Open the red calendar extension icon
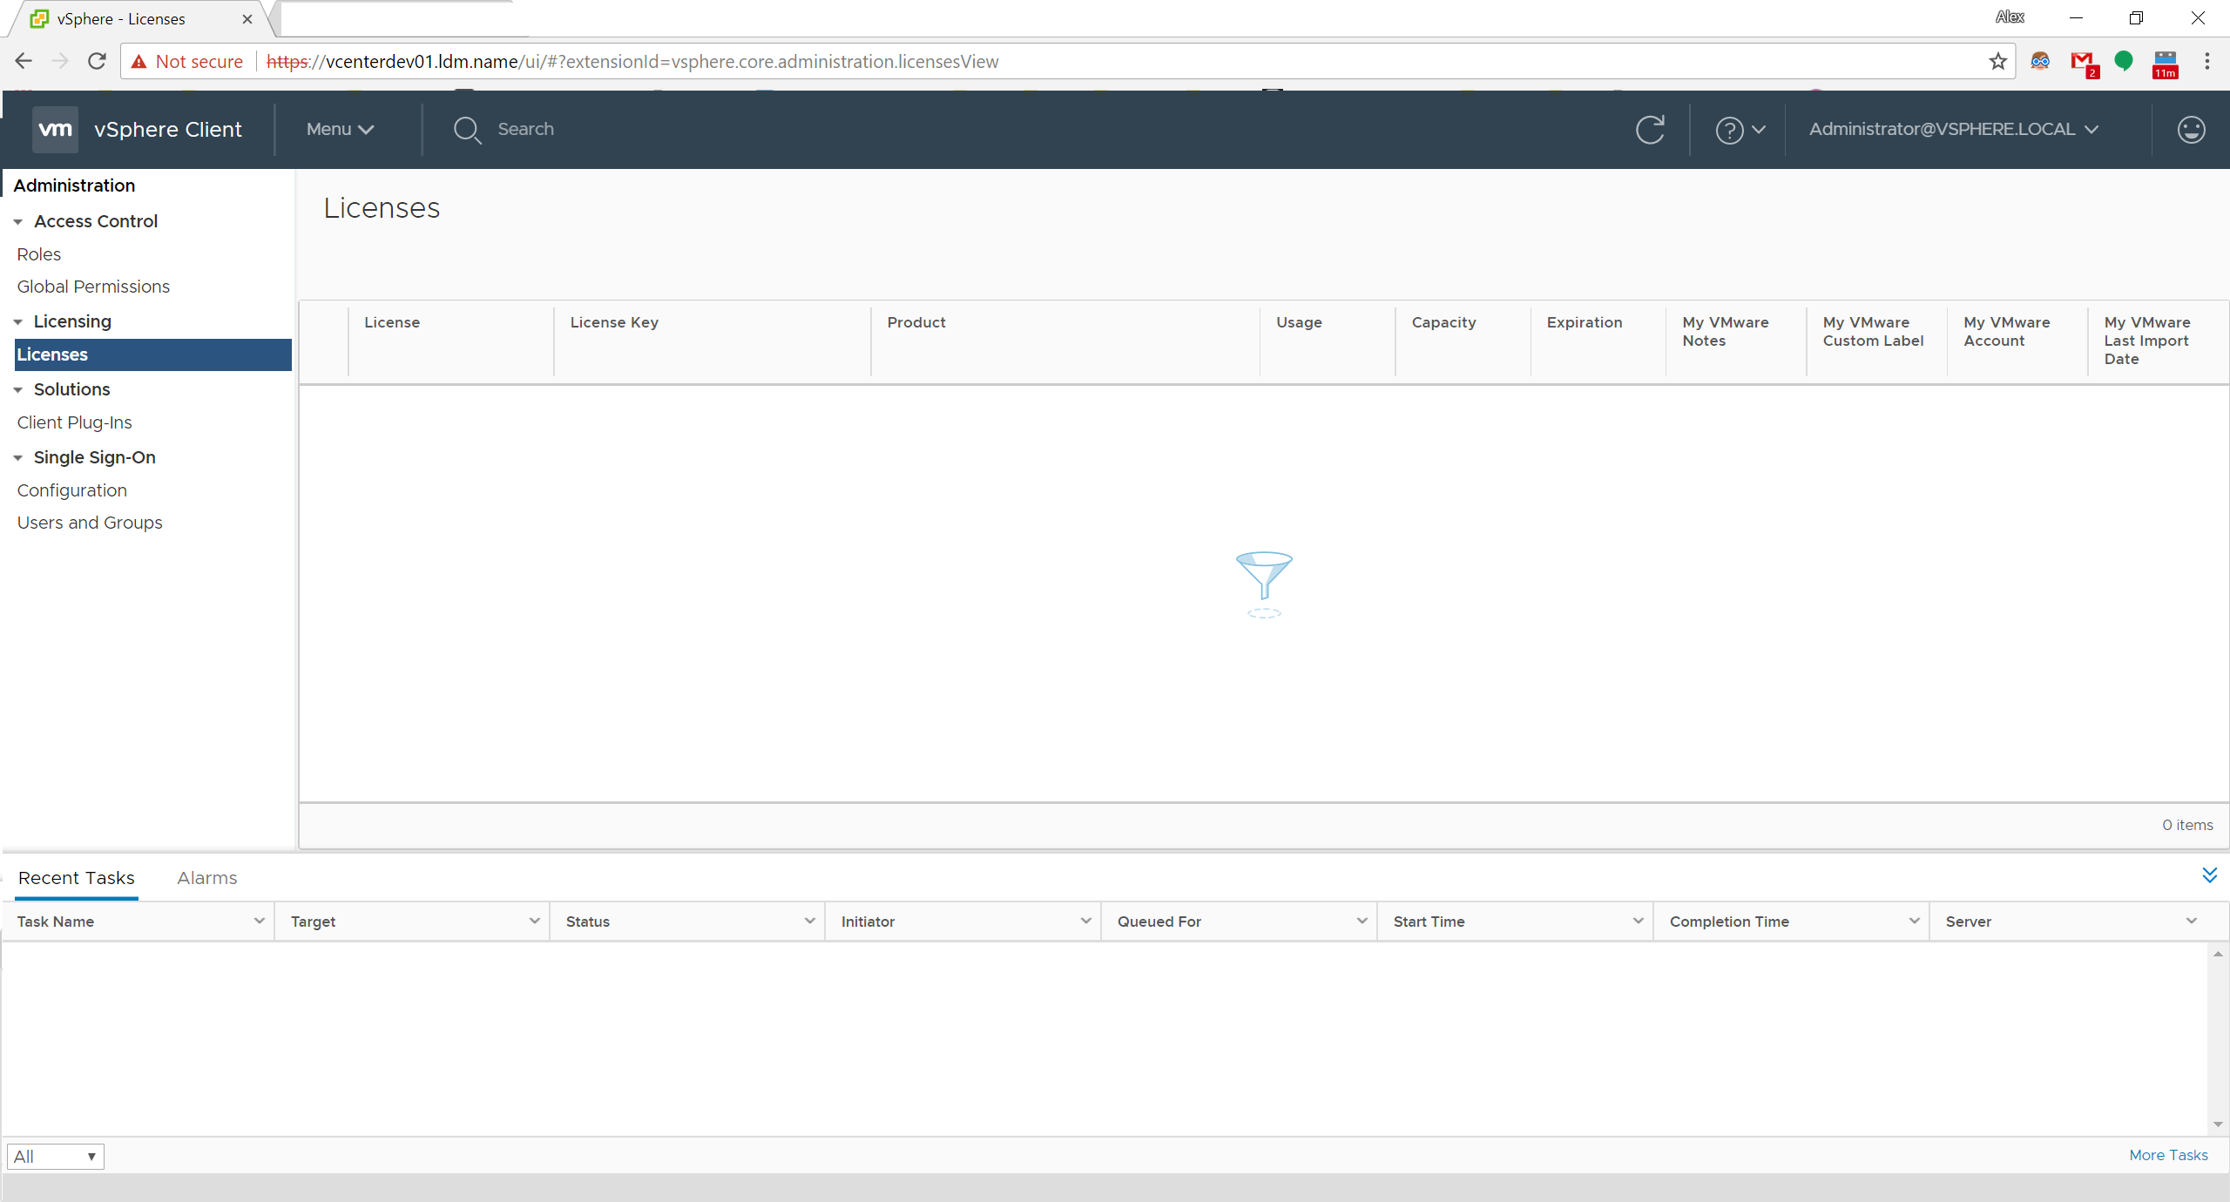 (2165, 61)
